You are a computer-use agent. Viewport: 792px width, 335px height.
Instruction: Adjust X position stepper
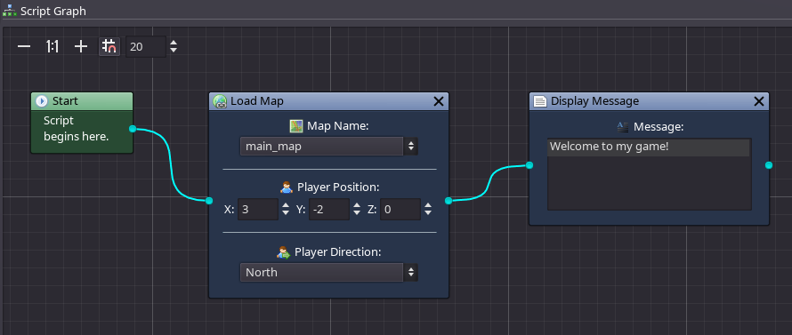286,210
